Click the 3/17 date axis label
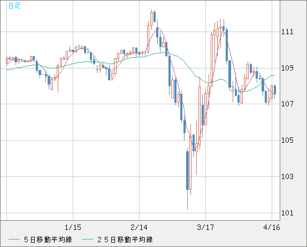 [205, 227]
